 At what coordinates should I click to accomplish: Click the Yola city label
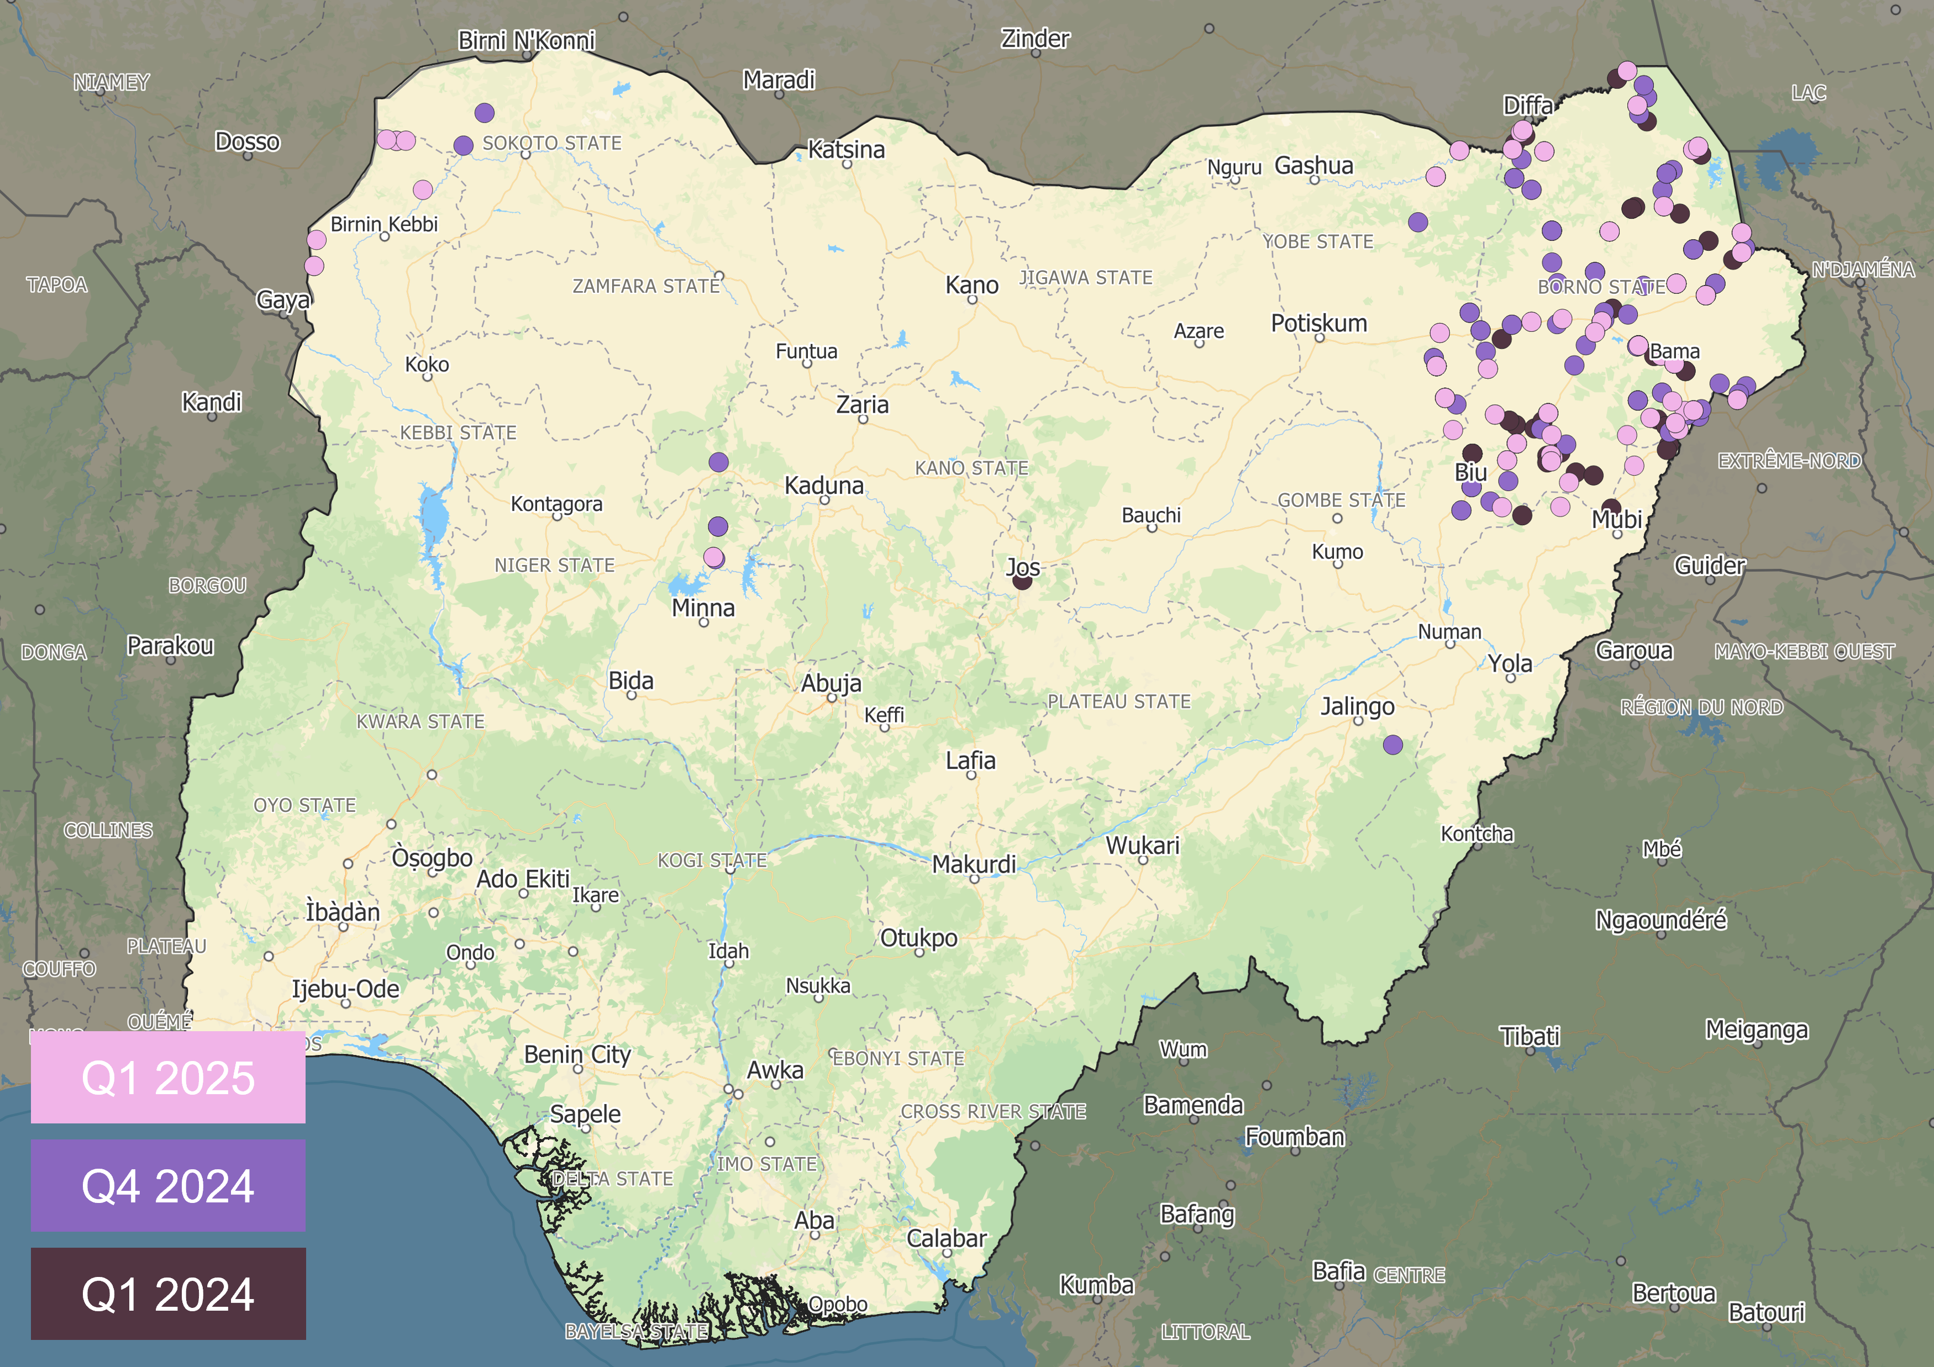(x=1510, y=663)
